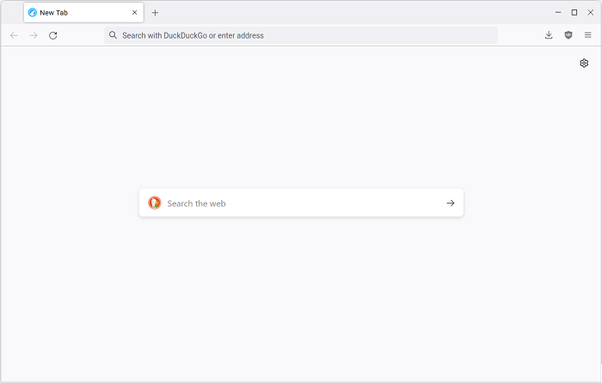This screenshot has width=602, height=383.
Task: Close the New Tab tab
Action: (135, 13)
